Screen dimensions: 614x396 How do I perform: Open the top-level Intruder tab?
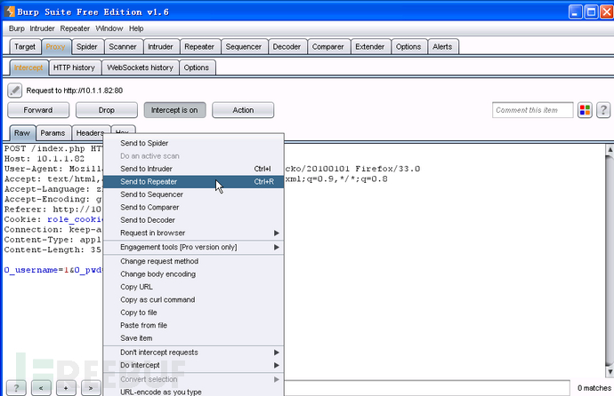(x=160, y=47)
